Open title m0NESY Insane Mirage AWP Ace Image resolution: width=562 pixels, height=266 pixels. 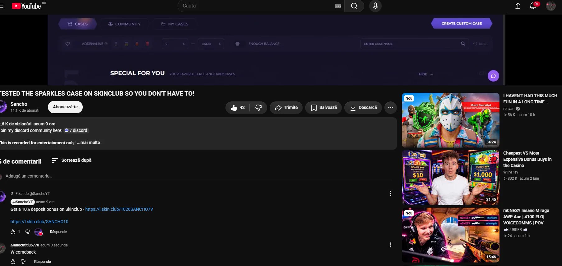pyautogui.click(x=526, y=217)
